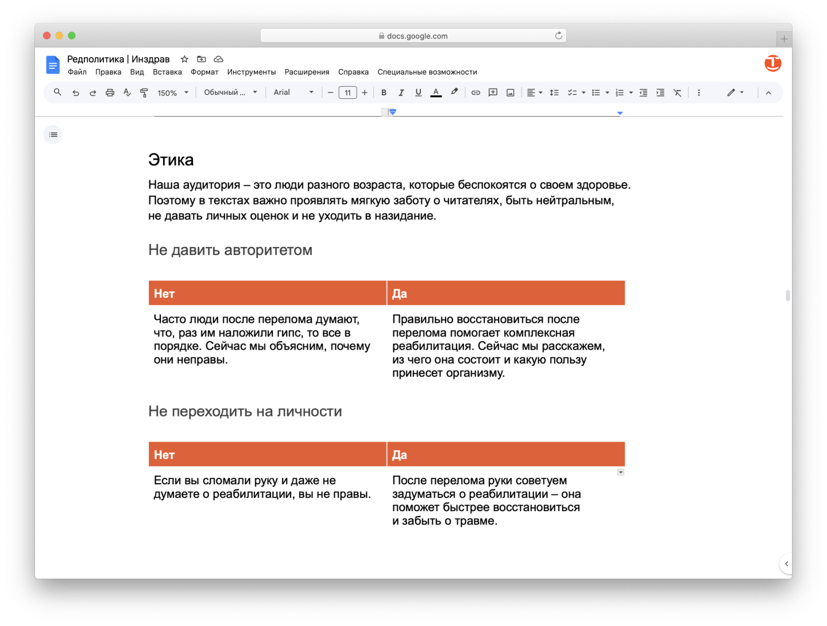Click the insert image icon
The width and height of the screenshot is (827, 626).
pos(510,92)
